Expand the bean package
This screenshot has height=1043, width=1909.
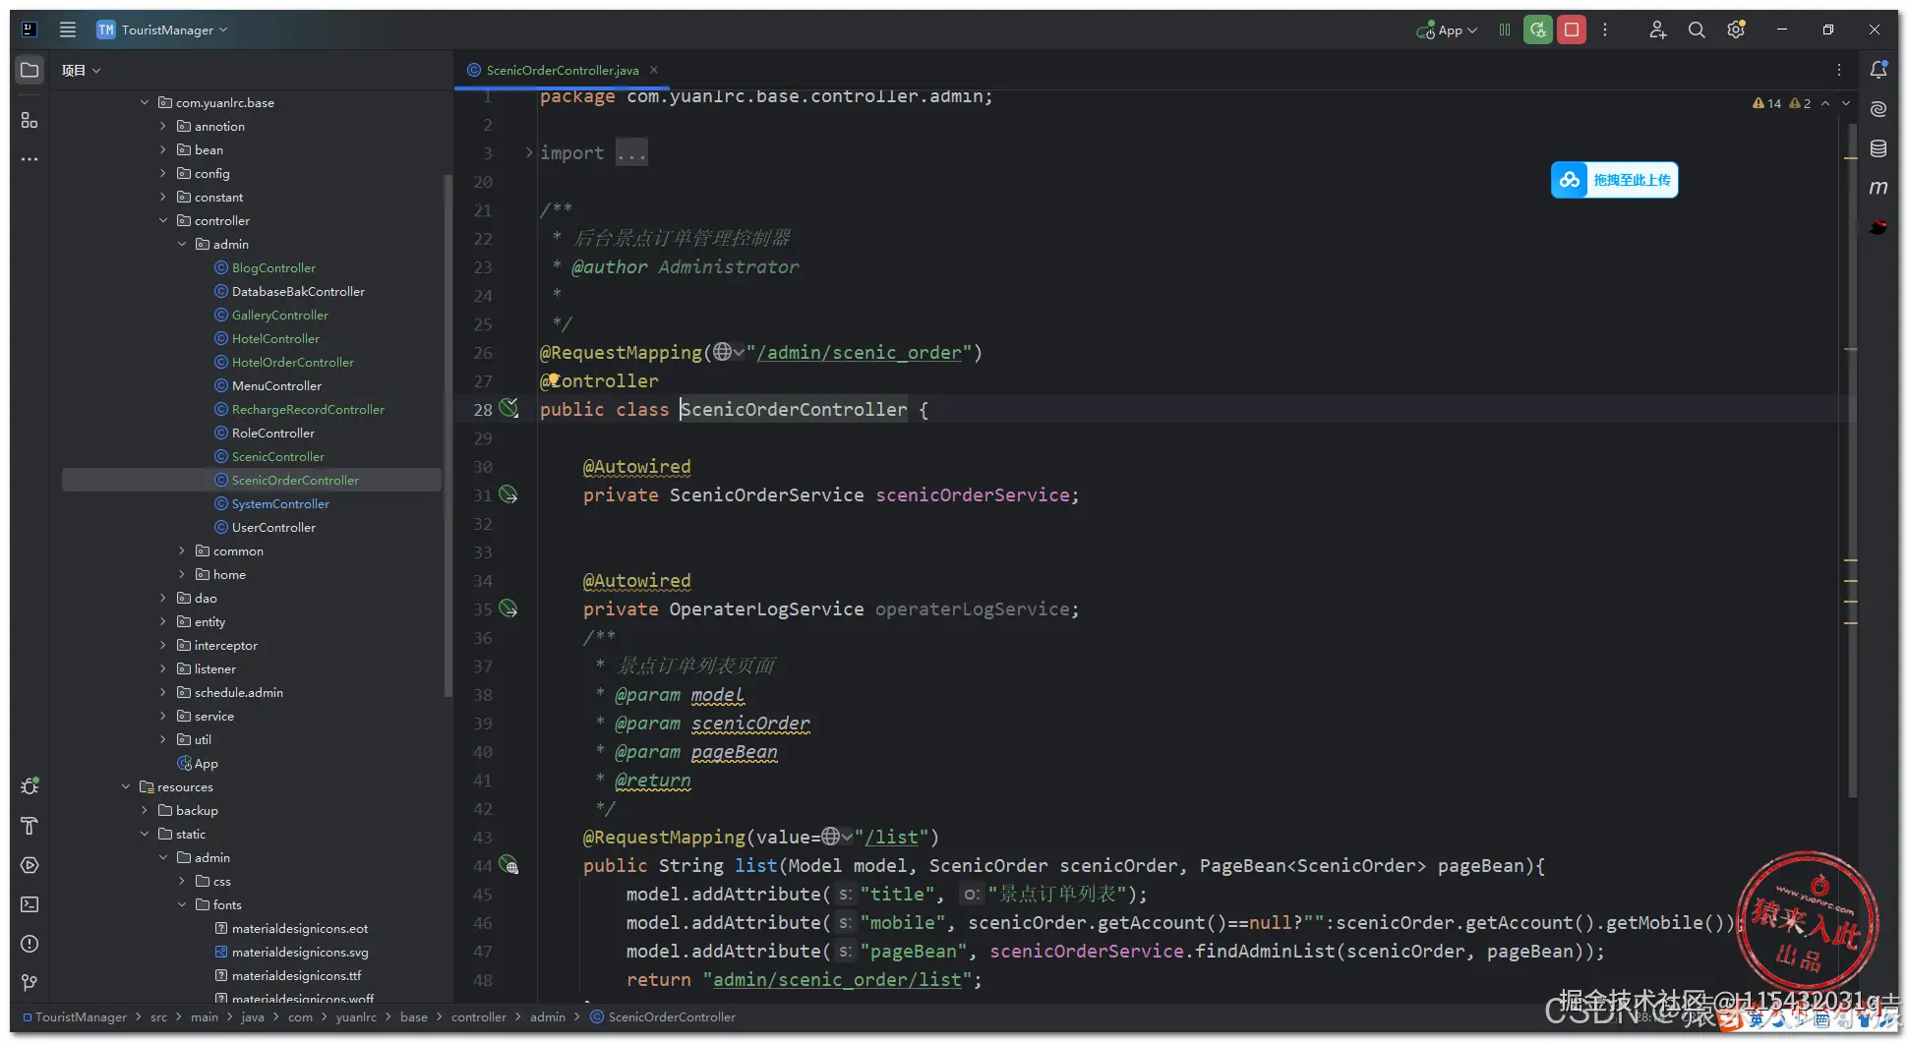[163, 149]
